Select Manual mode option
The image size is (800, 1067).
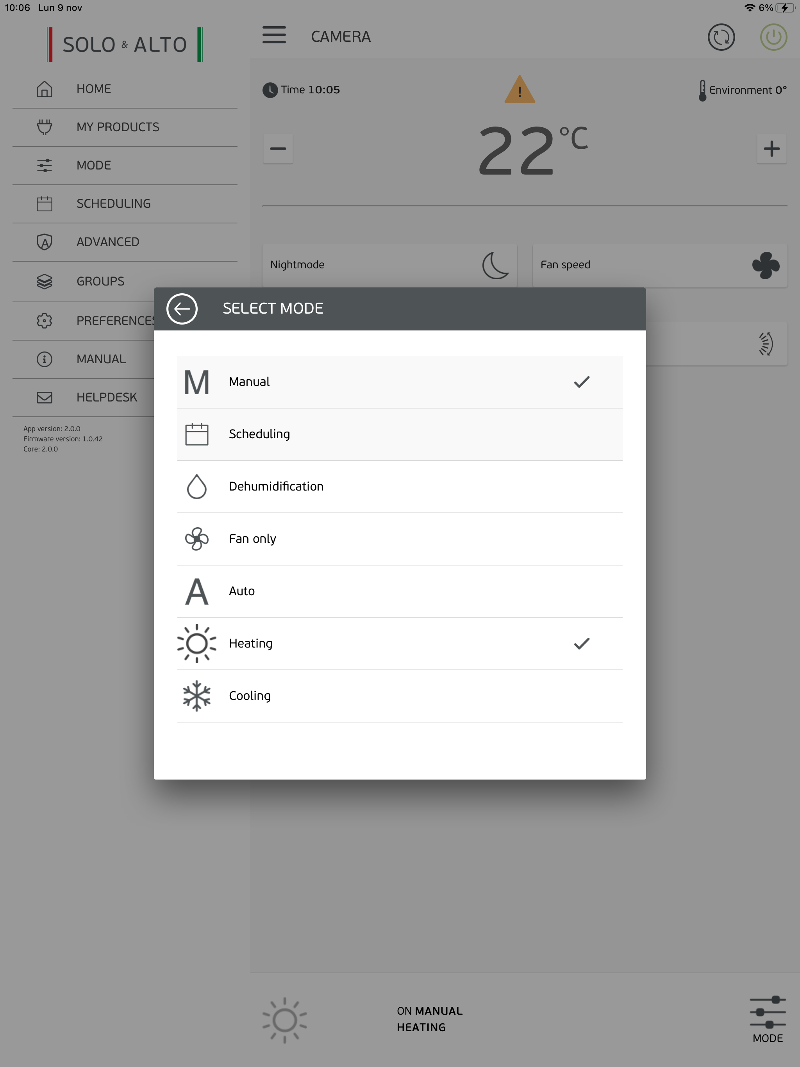[x=400, y=382]
